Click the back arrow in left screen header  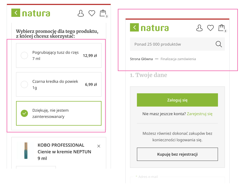[x=16, y=13]
